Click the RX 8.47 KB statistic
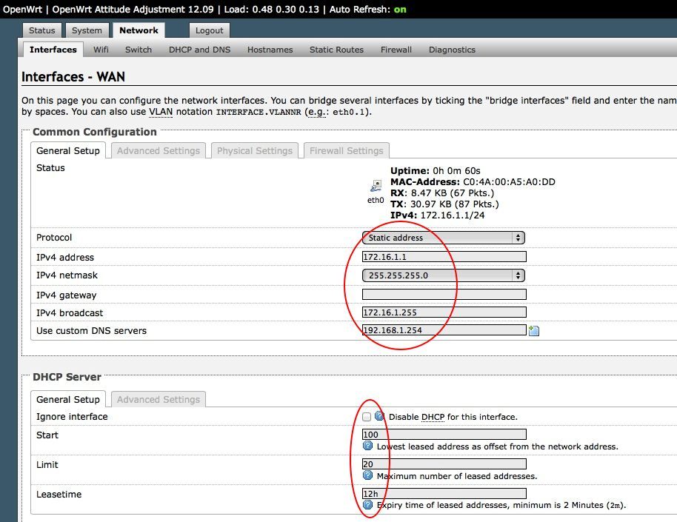 tap(442, 193)
